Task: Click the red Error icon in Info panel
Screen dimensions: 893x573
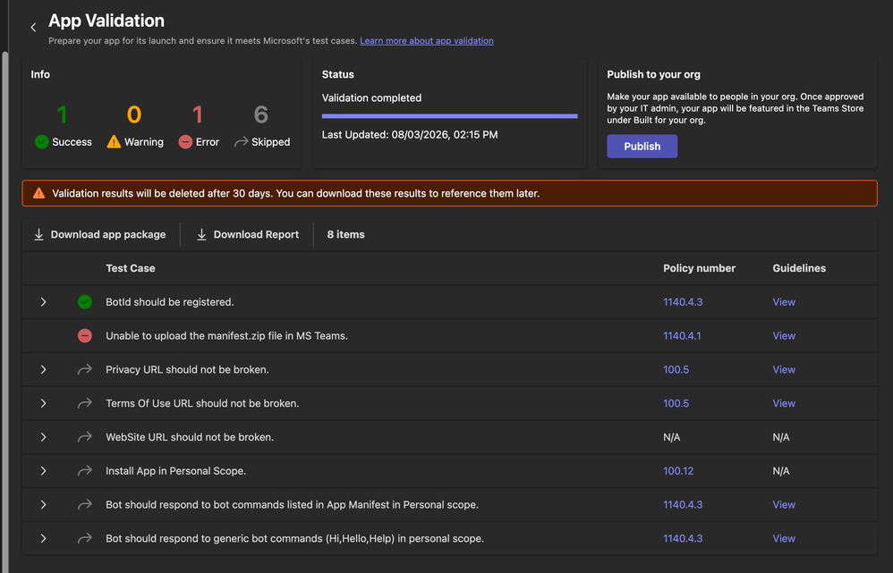Action: [185, 141]
